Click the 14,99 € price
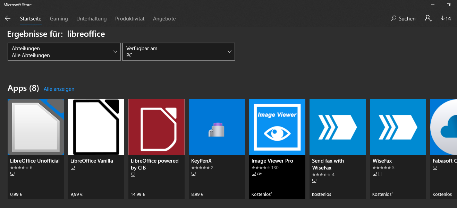 tap(138, 194)
